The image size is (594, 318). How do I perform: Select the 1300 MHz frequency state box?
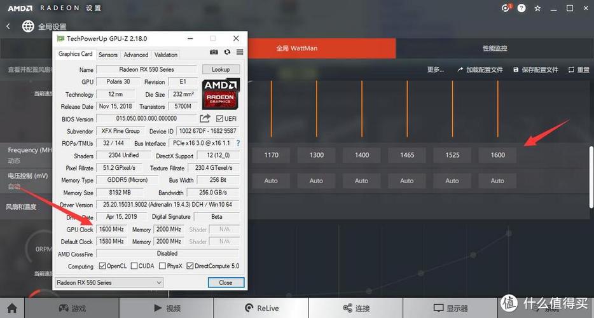pyautogui.click(x=316, y=155)
